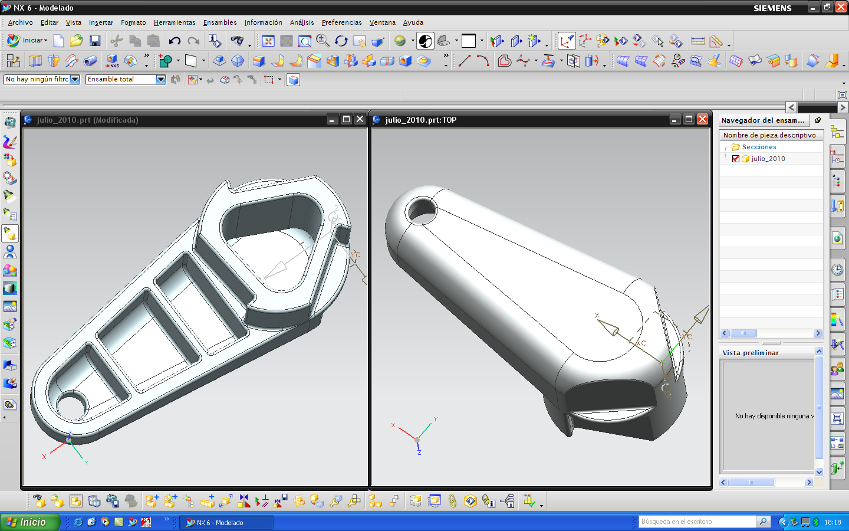Click the desktop search input field
The image size is (849, 531).
(x=698, y=522)
